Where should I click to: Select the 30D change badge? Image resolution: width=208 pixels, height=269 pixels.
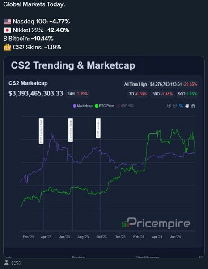pyautogui.click(x=162, y=94)
